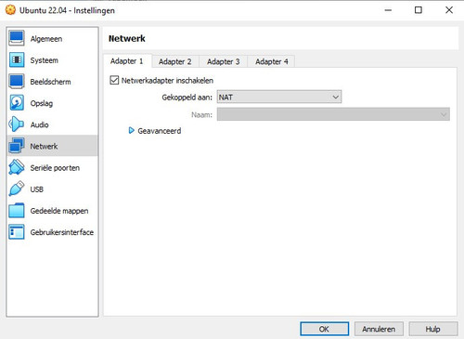The image size is (464, 339).
Task: Click the disabled Naam dropdown
Action: (333, 114)
